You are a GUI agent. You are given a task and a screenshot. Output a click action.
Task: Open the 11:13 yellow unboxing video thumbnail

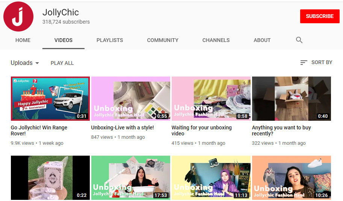point(211,177)
